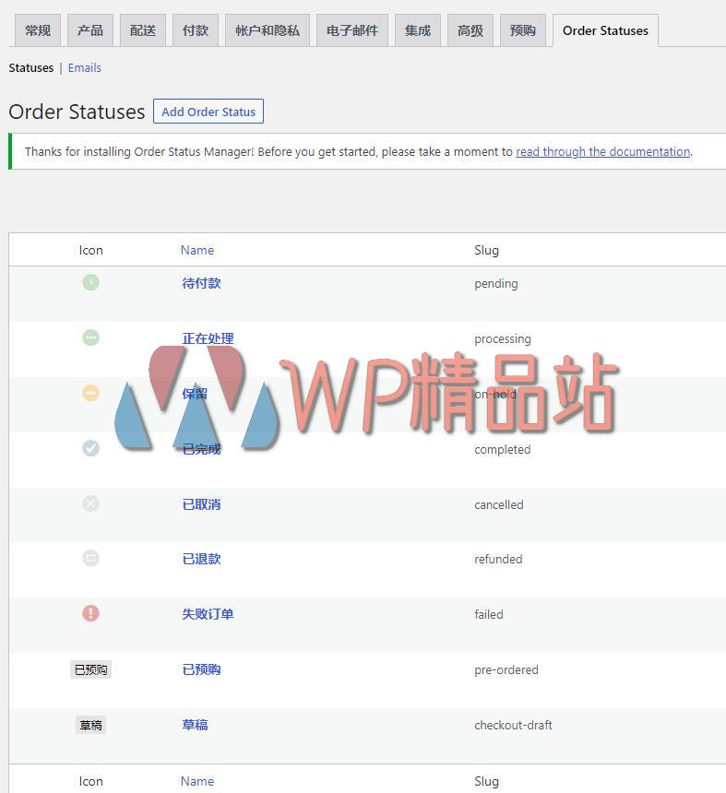The height and width of the screenshot is (793, 726).
Task: Open the 已退款 status name link
Action: pyautogui.click(x=201, y=559)
